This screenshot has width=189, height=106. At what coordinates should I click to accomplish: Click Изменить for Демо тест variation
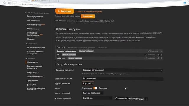(150, 58)
